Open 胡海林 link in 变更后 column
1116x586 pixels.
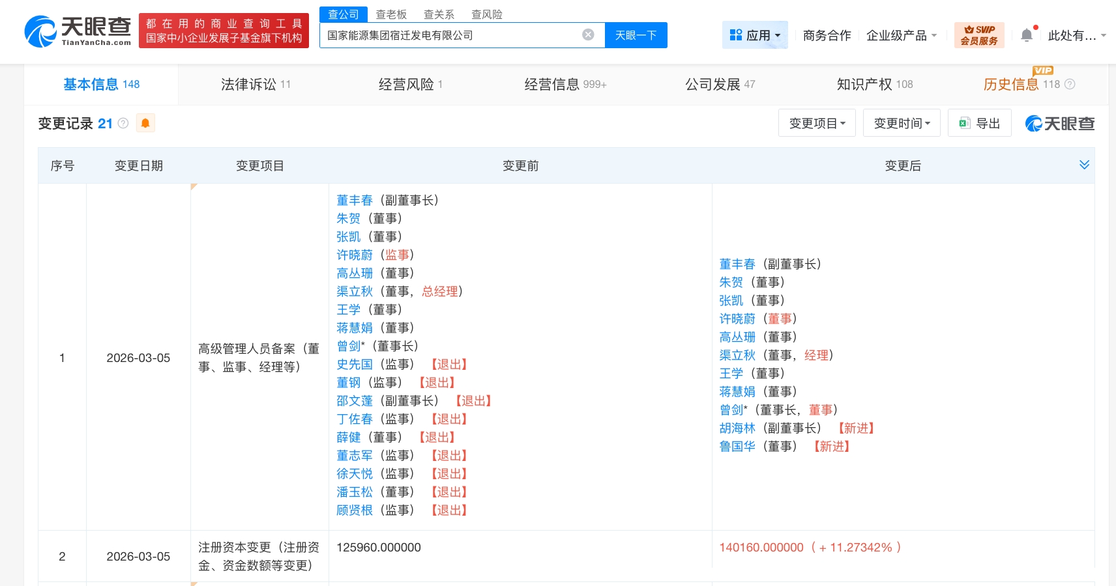737,428
